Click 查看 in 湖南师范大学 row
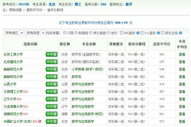The width and height of the screenshot is (191, 127). click(182, 114)
